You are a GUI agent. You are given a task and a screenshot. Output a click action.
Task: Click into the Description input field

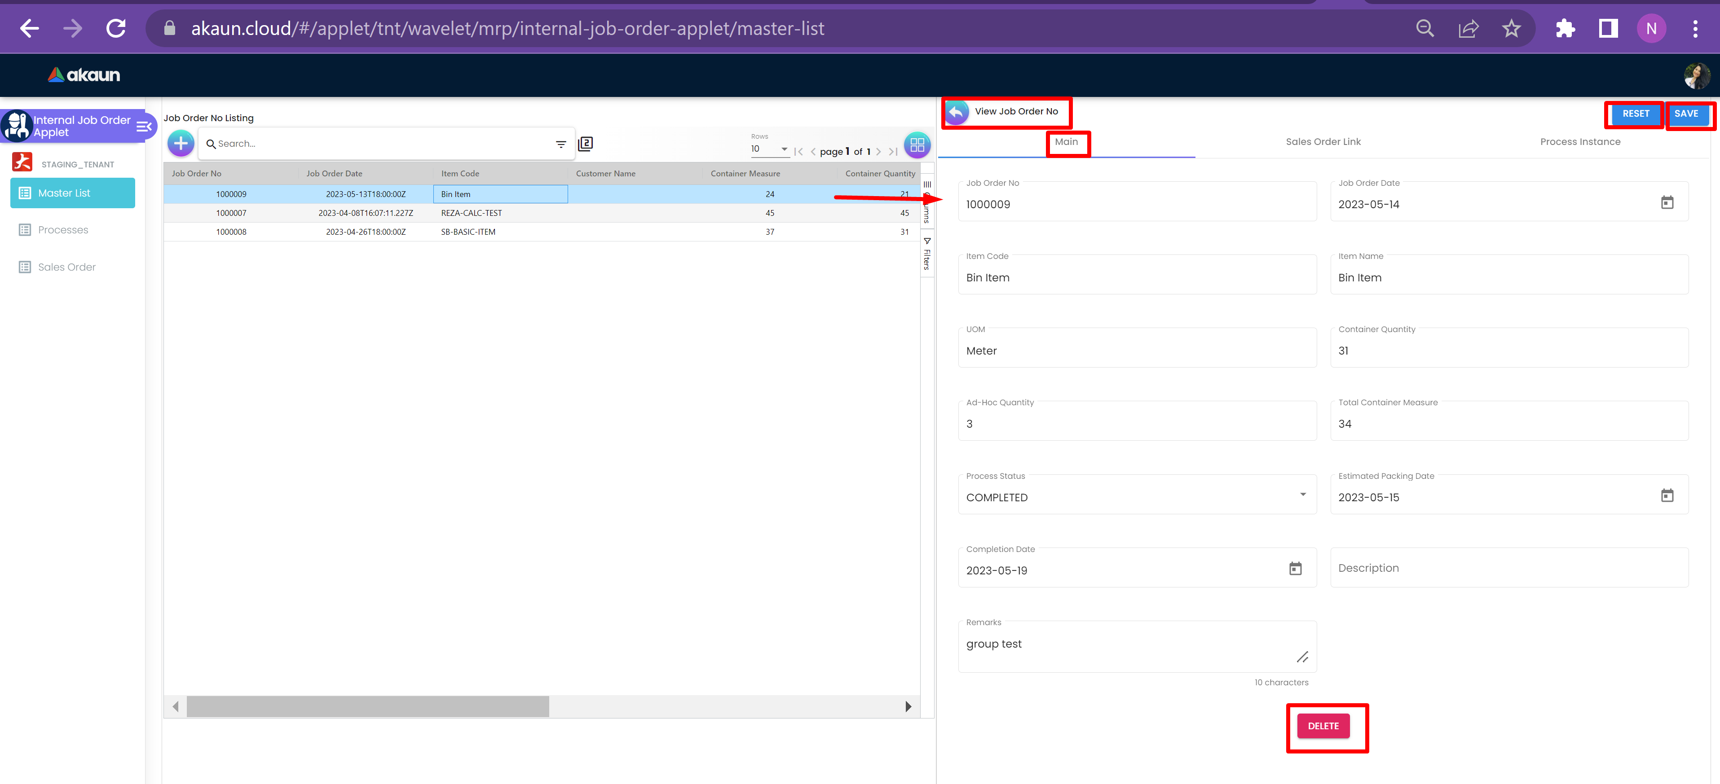[1509, 568]
